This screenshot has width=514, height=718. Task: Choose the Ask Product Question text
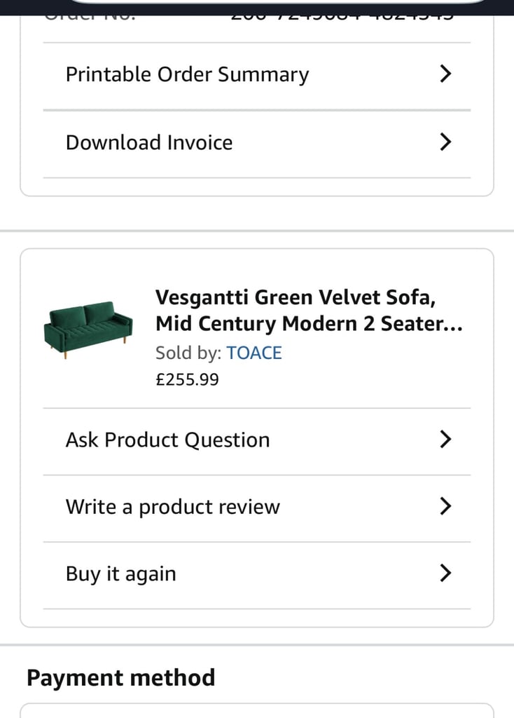[168, 440]
